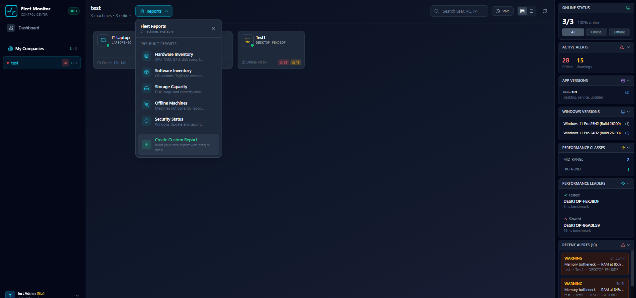Click the green online count badge
This screenshot has height=298, width=636.
coord(74,11)
